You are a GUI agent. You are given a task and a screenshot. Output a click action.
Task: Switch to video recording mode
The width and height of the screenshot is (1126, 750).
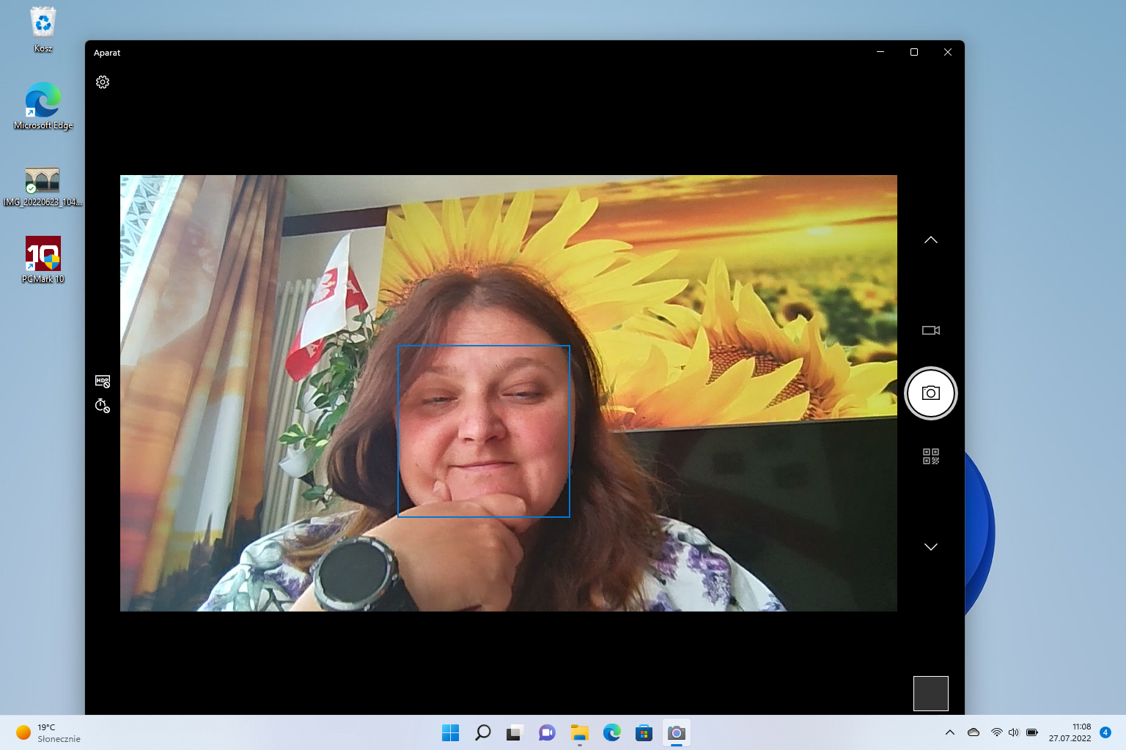point(930,330)
